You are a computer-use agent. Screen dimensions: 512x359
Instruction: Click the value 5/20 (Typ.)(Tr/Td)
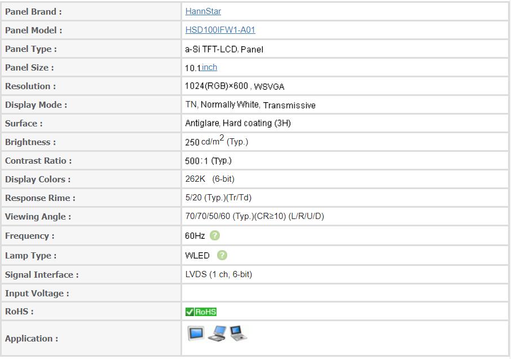pos(218,198)
